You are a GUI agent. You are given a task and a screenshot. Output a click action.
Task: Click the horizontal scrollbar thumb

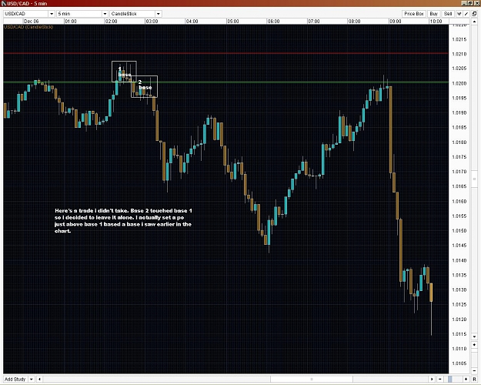312,379
